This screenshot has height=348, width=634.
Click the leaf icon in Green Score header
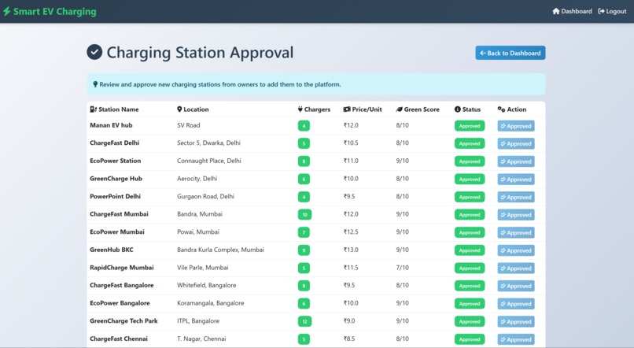[399, 109]
